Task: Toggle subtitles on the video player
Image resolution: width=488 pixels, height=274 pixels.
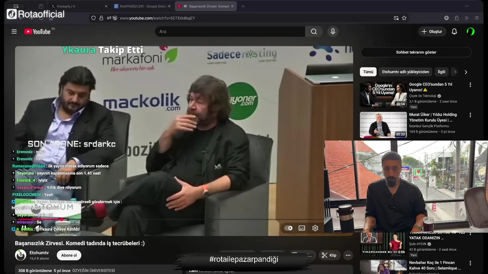Action: coord(302,228)
